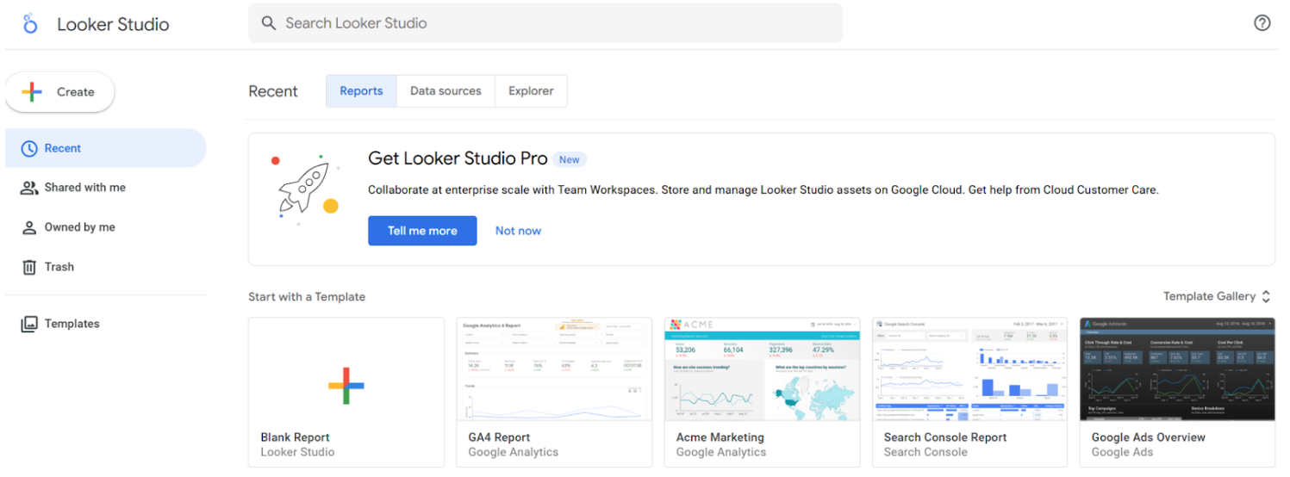Open the help question mark icon
1290x477 pixels.
[1262, 23]
